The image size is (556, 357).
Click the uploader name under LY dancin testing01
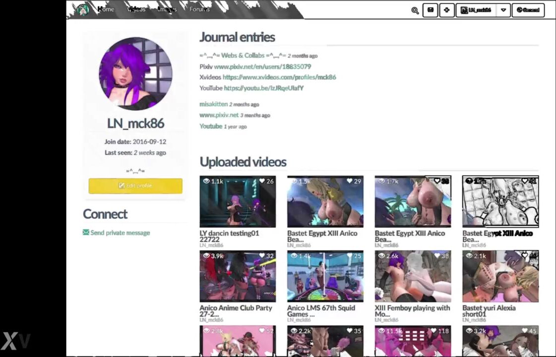click(211, 245)
